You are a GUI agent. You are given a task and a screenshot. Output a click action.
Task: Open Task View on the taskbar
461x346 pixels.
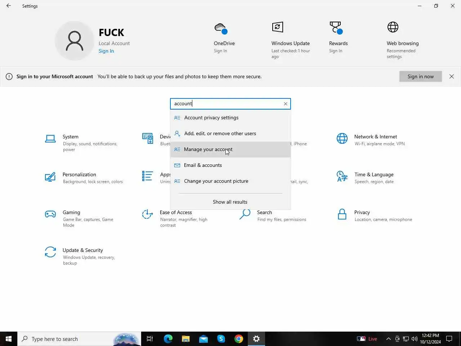coord(150,339)
